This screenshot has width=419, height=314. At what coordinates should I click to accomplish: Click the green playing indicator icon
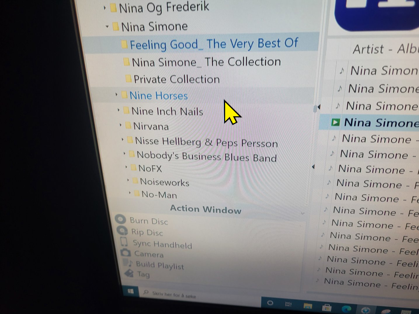[x=335, y=122]
